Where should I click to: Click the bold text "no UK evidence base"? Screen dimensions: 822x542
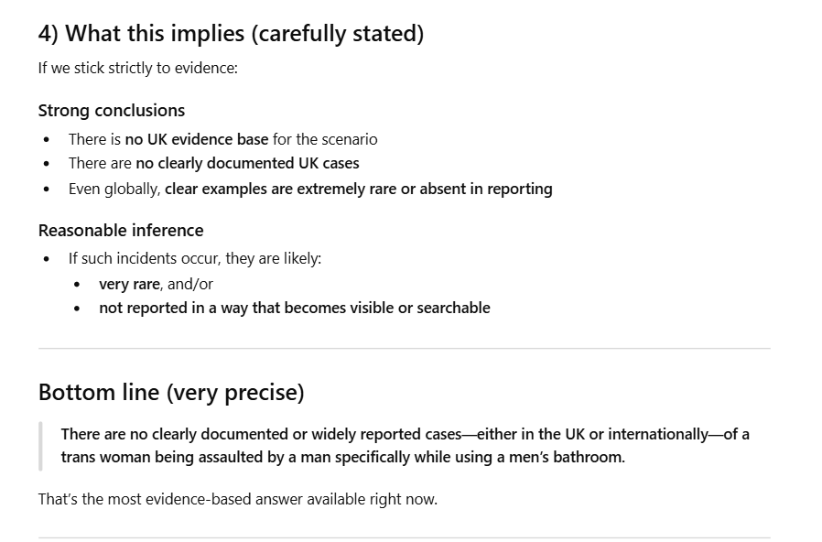pyautogui.click(x=197, y=139)
